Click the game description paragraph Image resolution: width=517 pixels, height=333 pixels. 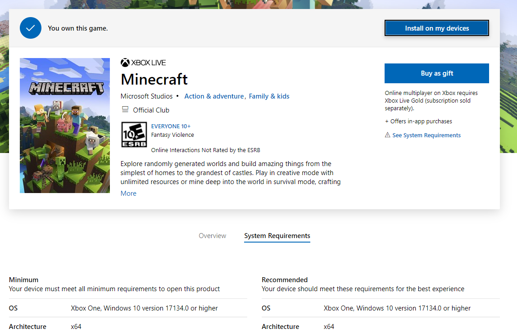231,173
